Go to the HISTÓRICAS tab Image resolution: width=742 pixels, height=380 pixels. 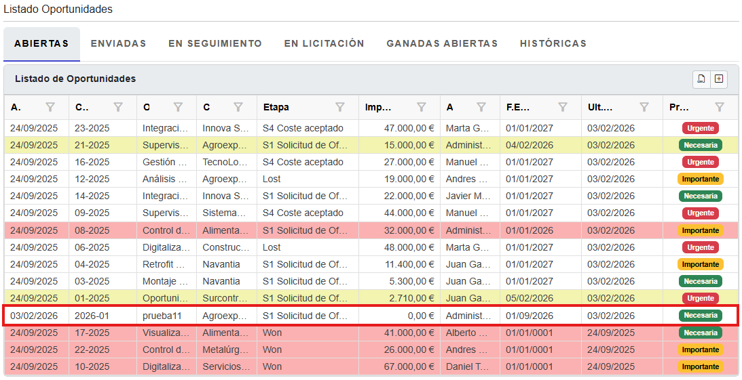coord(553,43)
